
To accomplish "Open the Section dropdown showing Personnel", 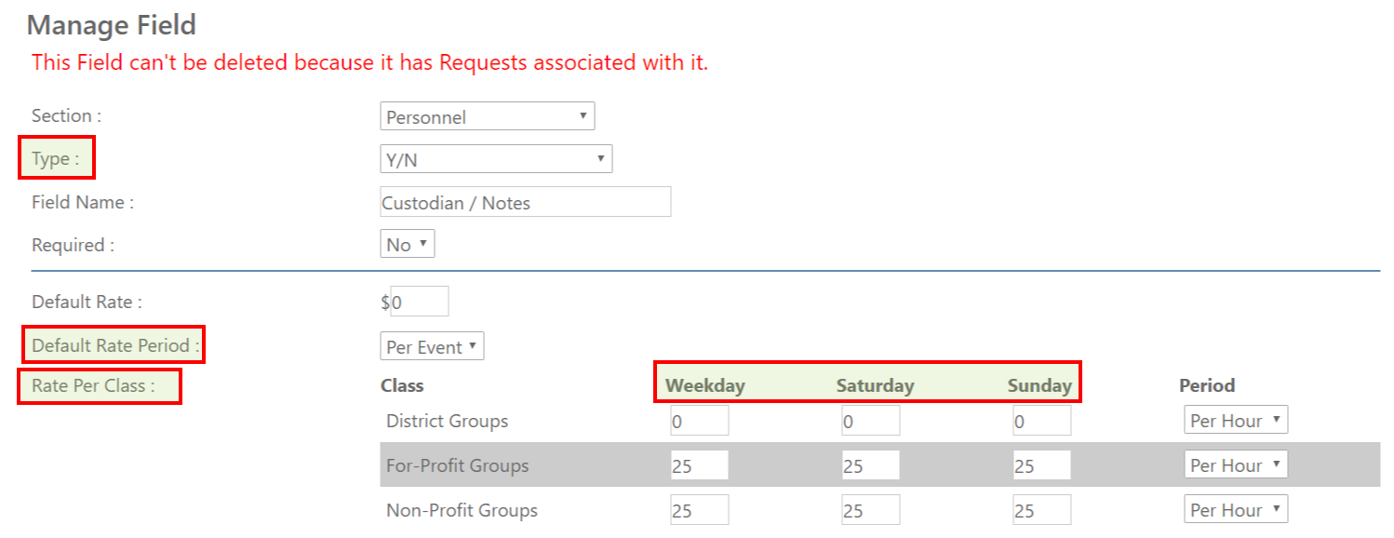I will tap(487, 116).
